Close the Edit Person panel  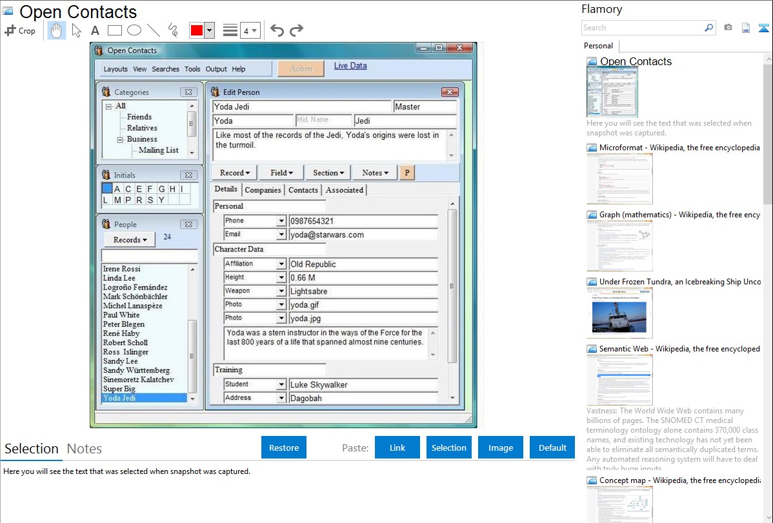(450, 92)
